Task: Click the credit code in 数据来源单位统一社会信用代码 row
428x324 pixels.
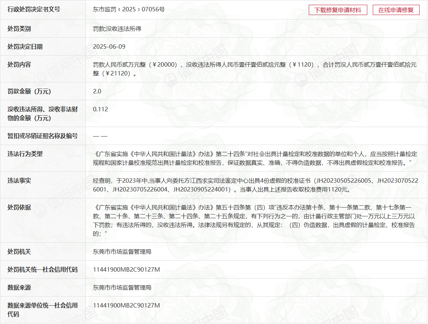Action: coord(126,305)
